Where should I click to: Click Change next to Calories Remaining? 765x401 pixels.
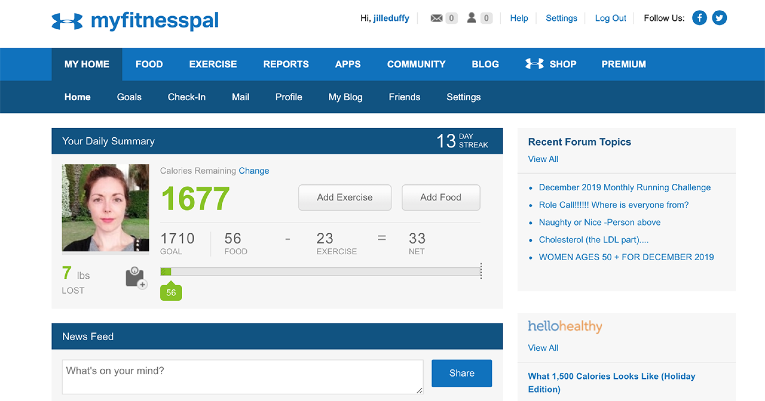[254, 170]
